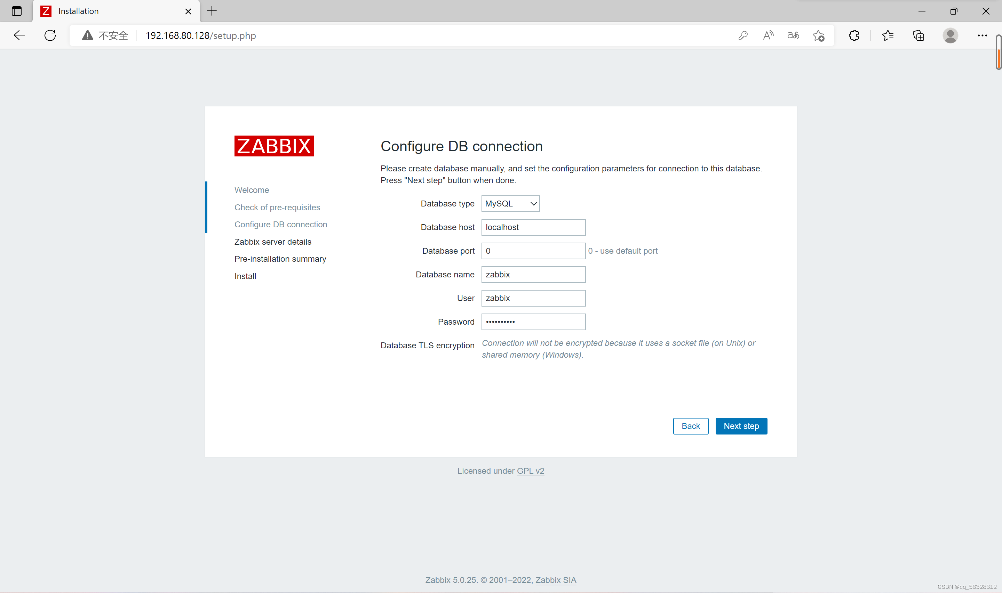1002x593 pixels.
Task: Click the not secure warning indicator
Action: click(x=105, y=35)
